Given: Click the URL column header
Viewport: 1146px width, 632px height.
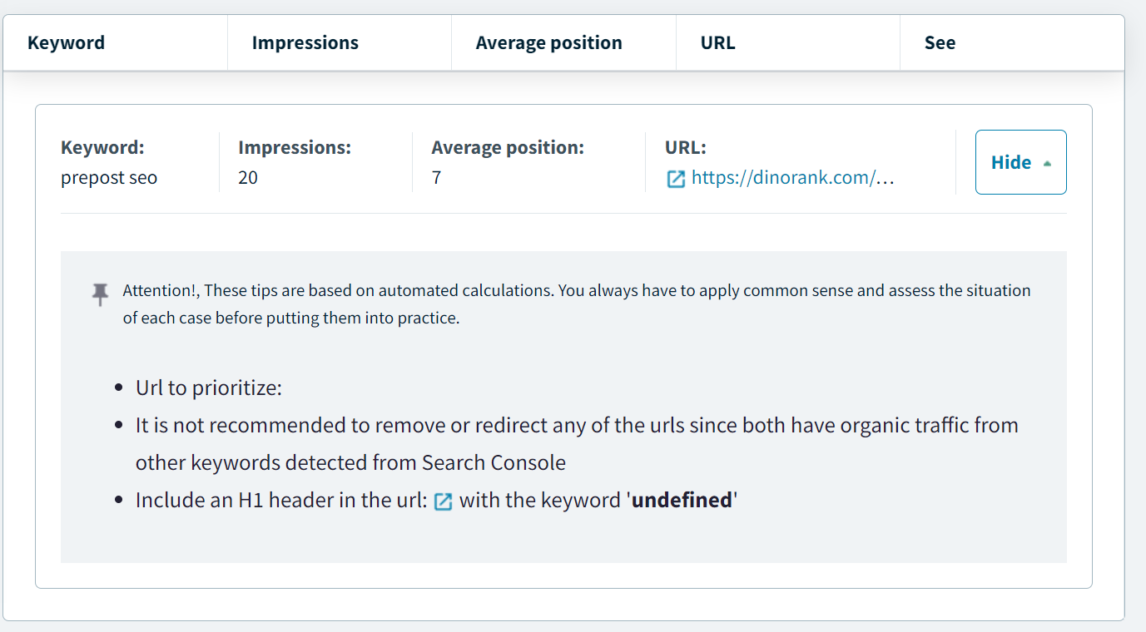Looking at the screenshot, I should pos(718,43).
